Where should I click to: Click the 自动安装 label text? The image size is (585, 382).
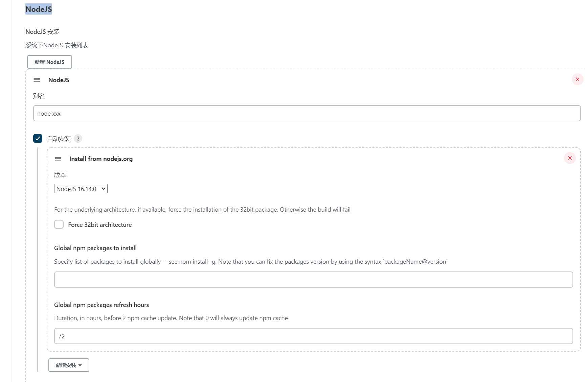(59, 139)
